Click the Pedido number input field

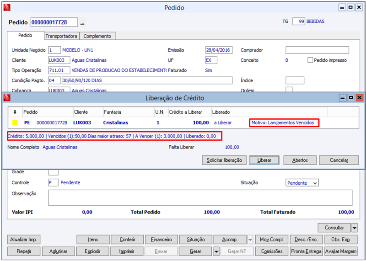54,22
